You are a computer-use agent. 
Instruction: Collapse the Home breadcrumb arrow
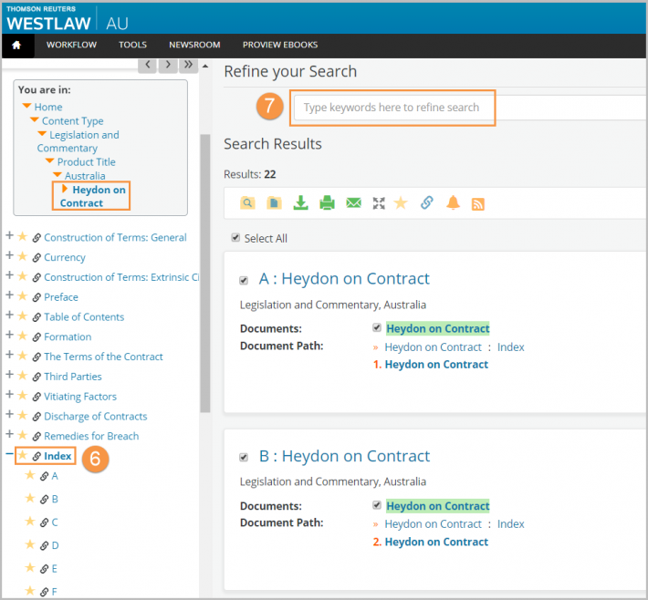click(x=26, y=106)
